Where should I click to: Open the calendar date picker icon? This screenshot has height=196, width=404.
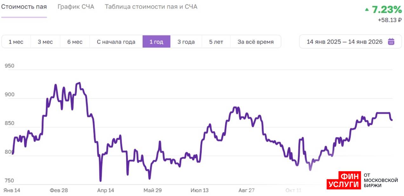coord(391,42)
